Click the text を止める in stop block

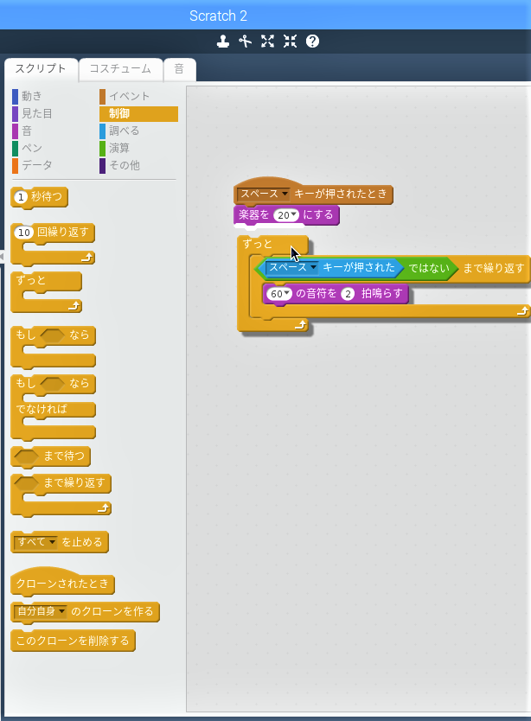tap(82, 542)
